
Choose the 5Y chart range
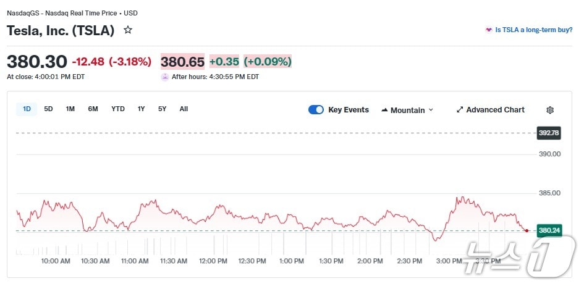tap(162, 109)
